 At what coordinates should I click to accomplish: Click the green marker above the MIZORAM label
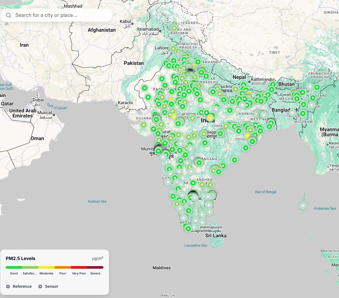(x=303, y=113)
